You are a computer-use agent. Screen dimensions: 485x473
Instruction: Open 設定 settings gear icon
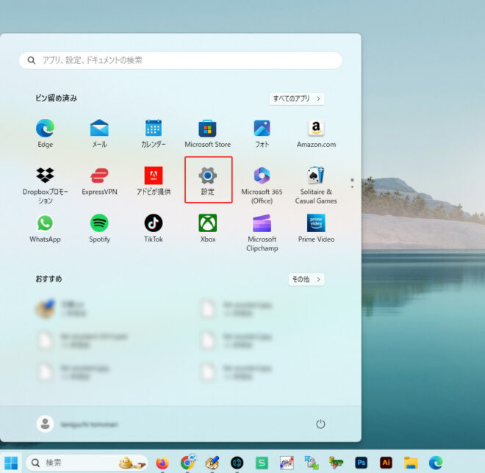[207, 181]
